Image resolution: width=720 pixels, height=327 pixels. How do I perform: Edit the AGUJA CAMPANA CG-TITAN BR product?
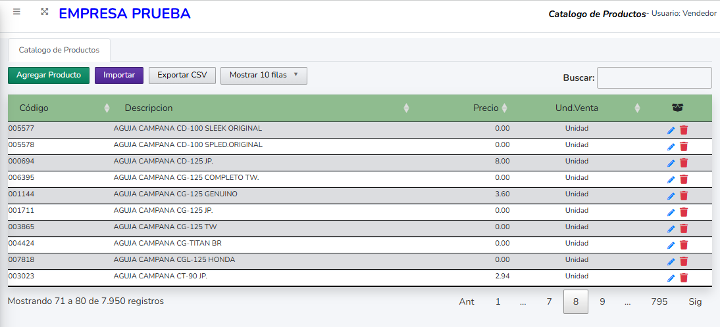(671, 245)
